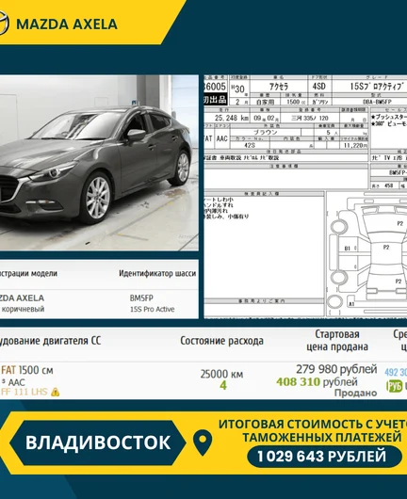Click the BM5FP chassis identifier
Screen dimensions: 407x499
click(141, 298)
